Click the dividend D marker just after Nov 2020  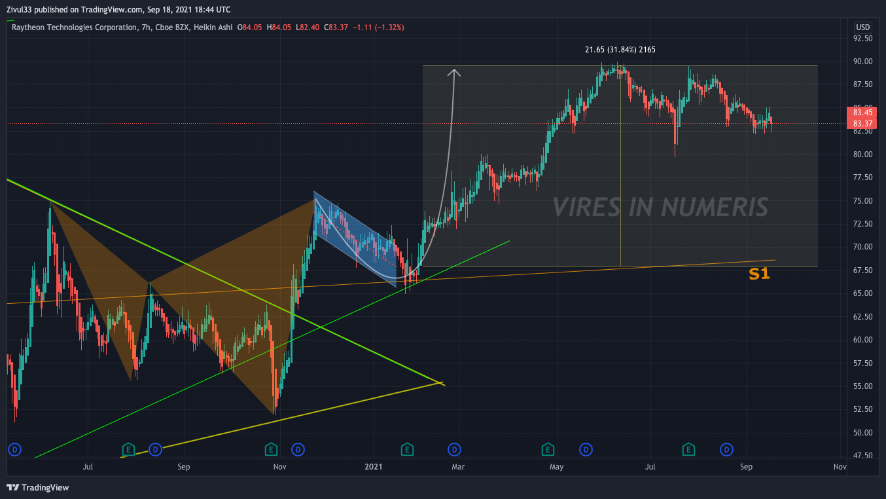click(298, 449)
